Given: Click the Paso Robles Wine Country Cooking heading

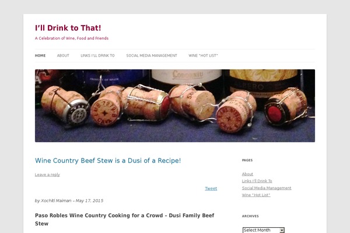Looking at the screenshot, I should (x=125, y=220).
